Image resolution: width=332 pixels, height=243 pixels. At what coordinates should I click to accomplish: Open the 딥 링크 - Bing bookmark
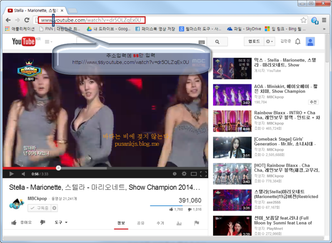(285, 29)
